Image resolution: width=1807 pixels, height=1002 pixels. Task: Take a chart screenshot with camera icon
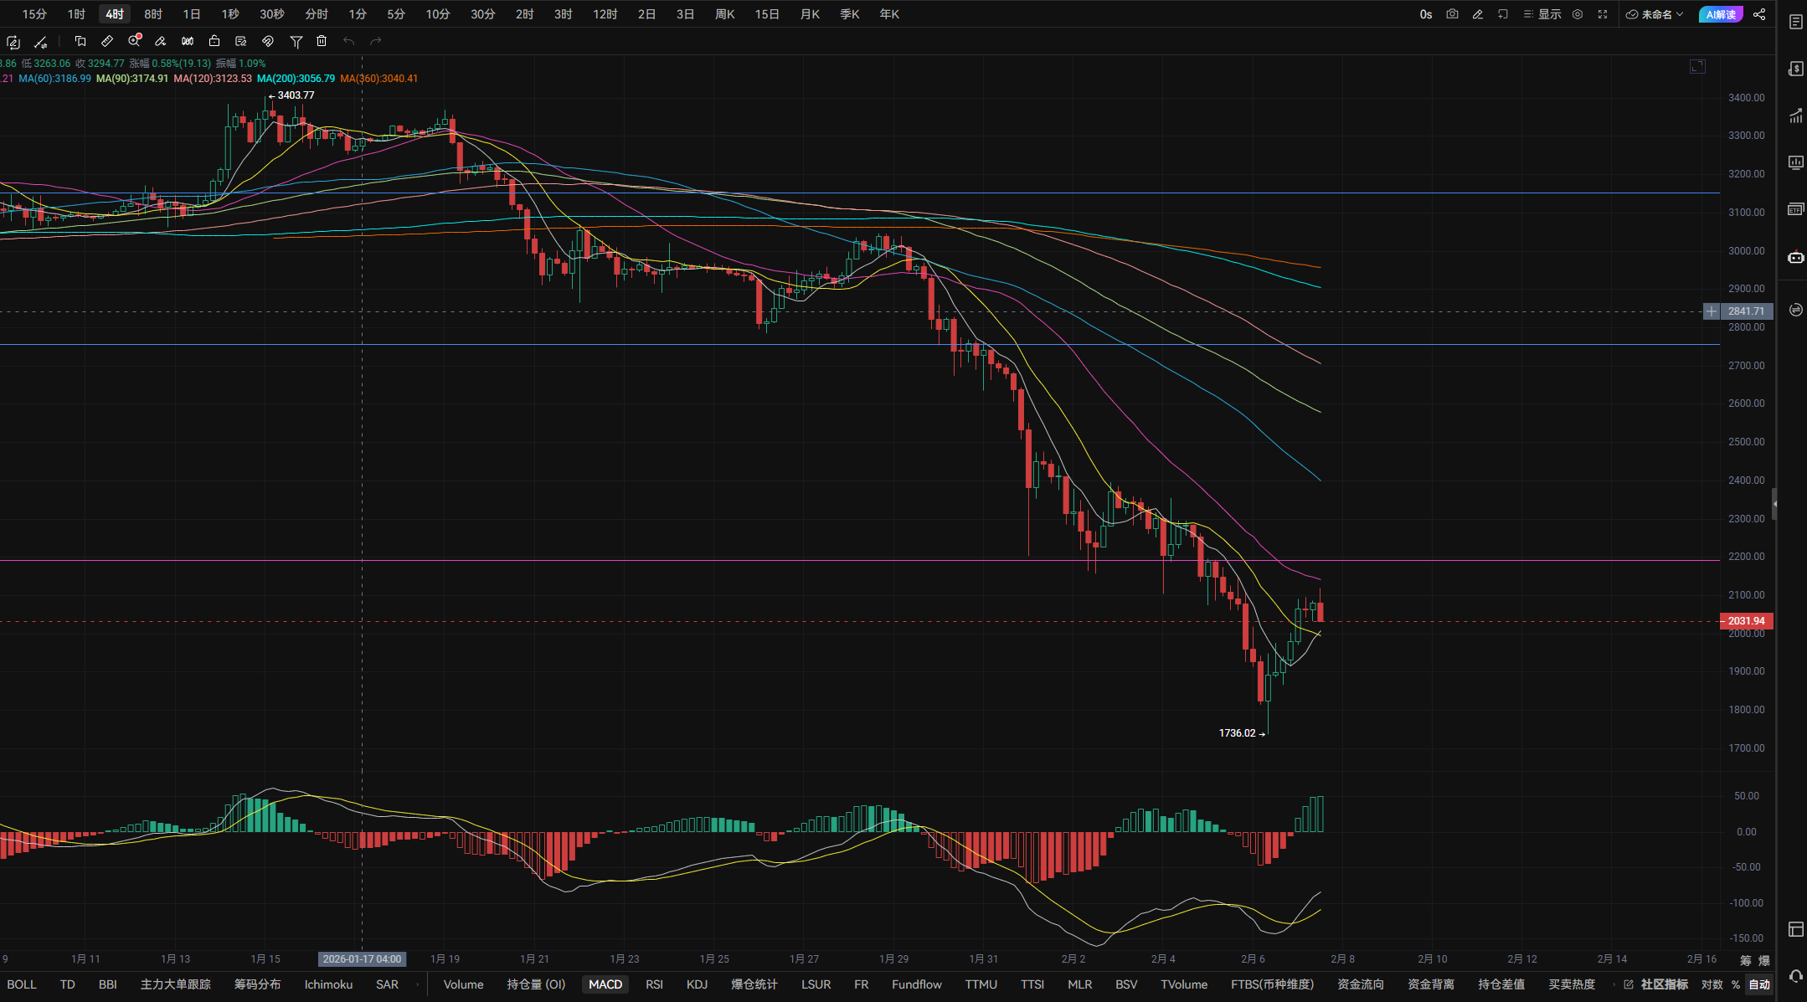point(1452,14)
